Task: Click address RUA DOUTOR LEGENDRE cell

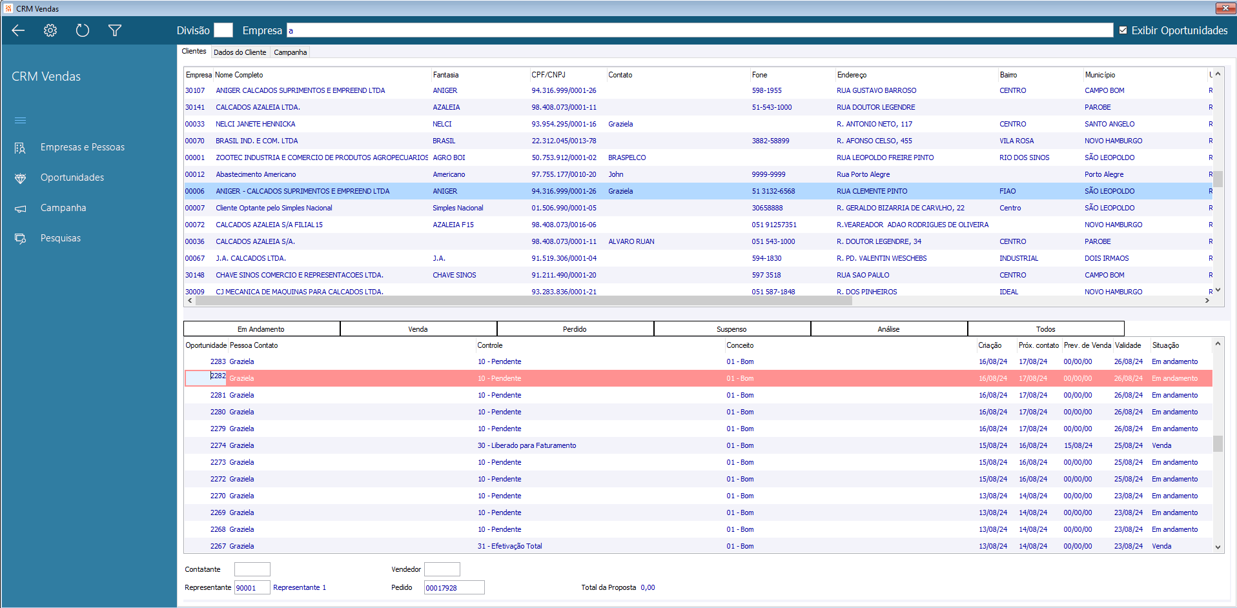Action: point(875,107)
